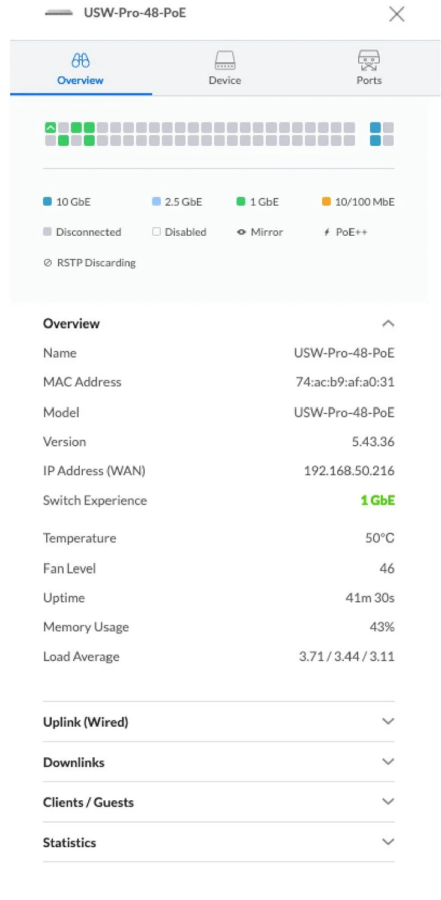Screen dimensions: 441x900
Task: Click the IP address 192.168.50.216
Action: pyautogui.click(x=349, y=471)
